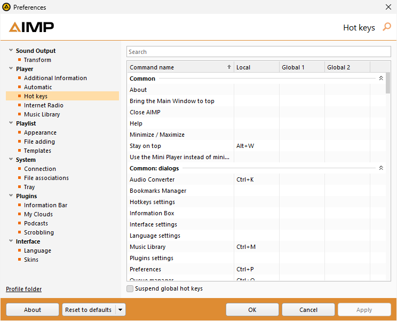Viewport: 397px width, 321px height.
Task: Select the Bookmarks Manager command
Action: coord(256,191)
